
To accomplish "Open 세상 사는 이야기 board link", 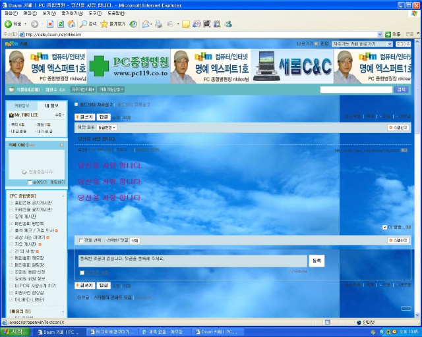I will click(30, 238).
